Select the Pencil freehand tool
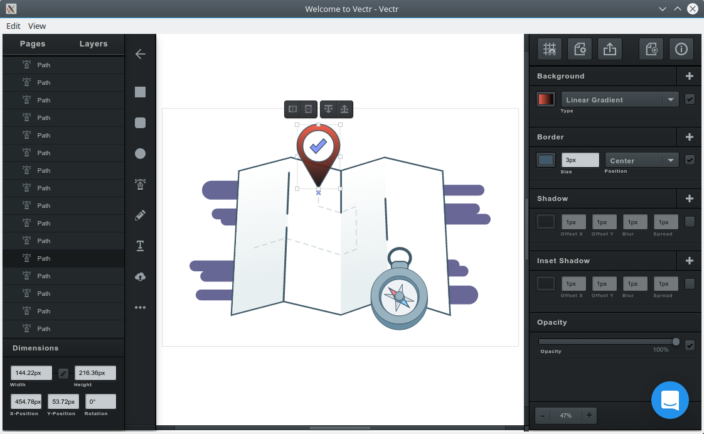 [140, 215]
